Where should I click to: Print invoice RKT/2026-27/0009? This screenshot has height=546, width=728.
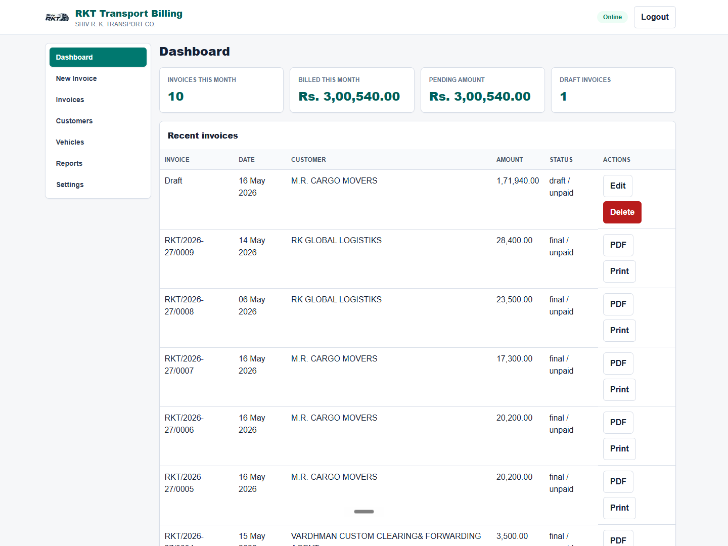pos(619,271)
